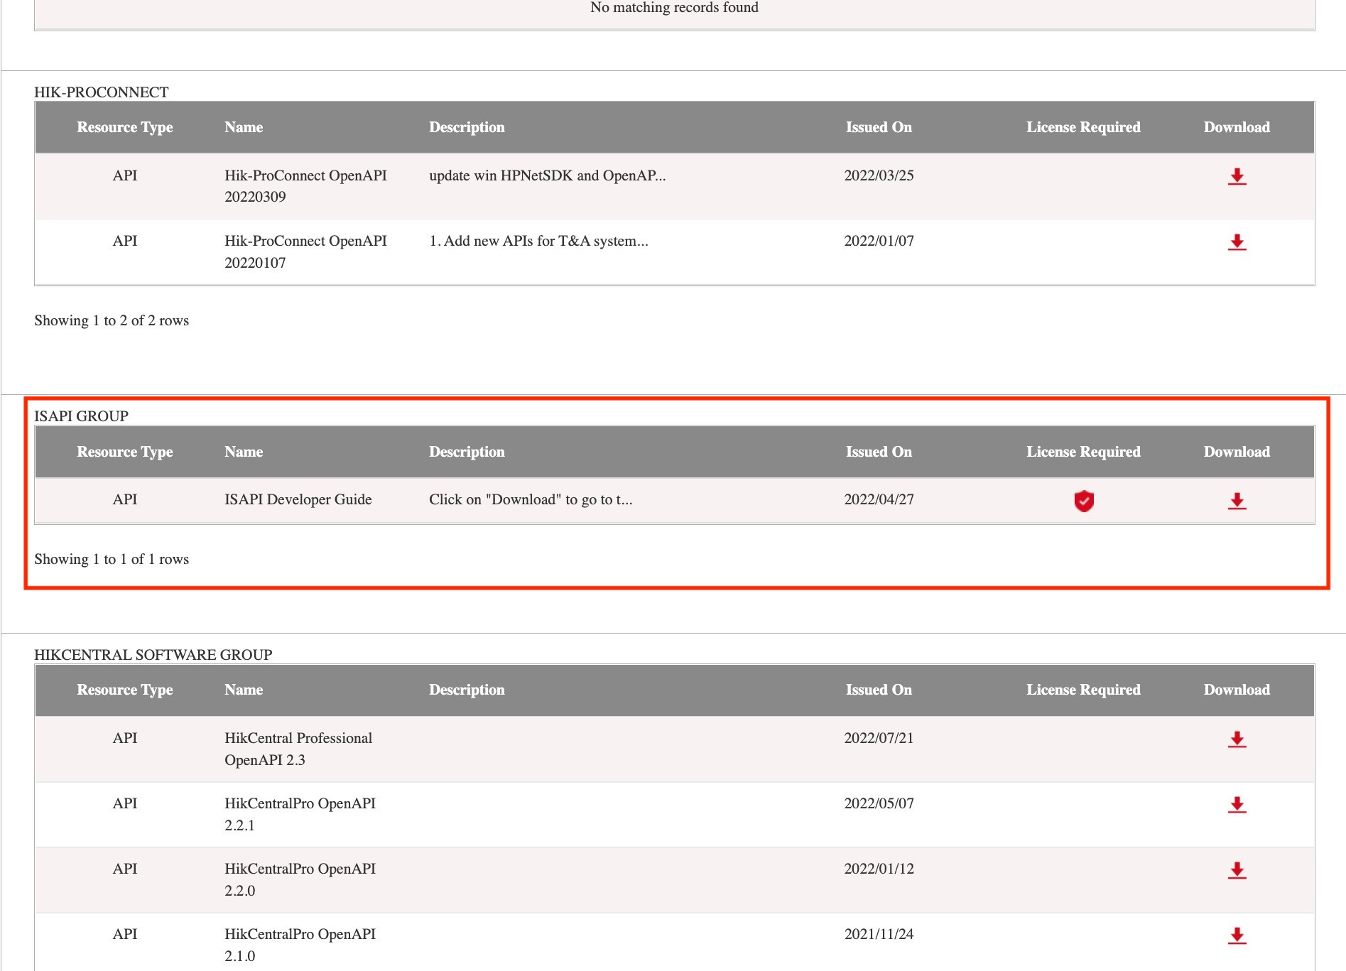Image resolution: width=1346 pixels, height=971 pixels.
Task: Download HikCentralPro OpenAPI 2.1.0
Action: pos(1237,935)
